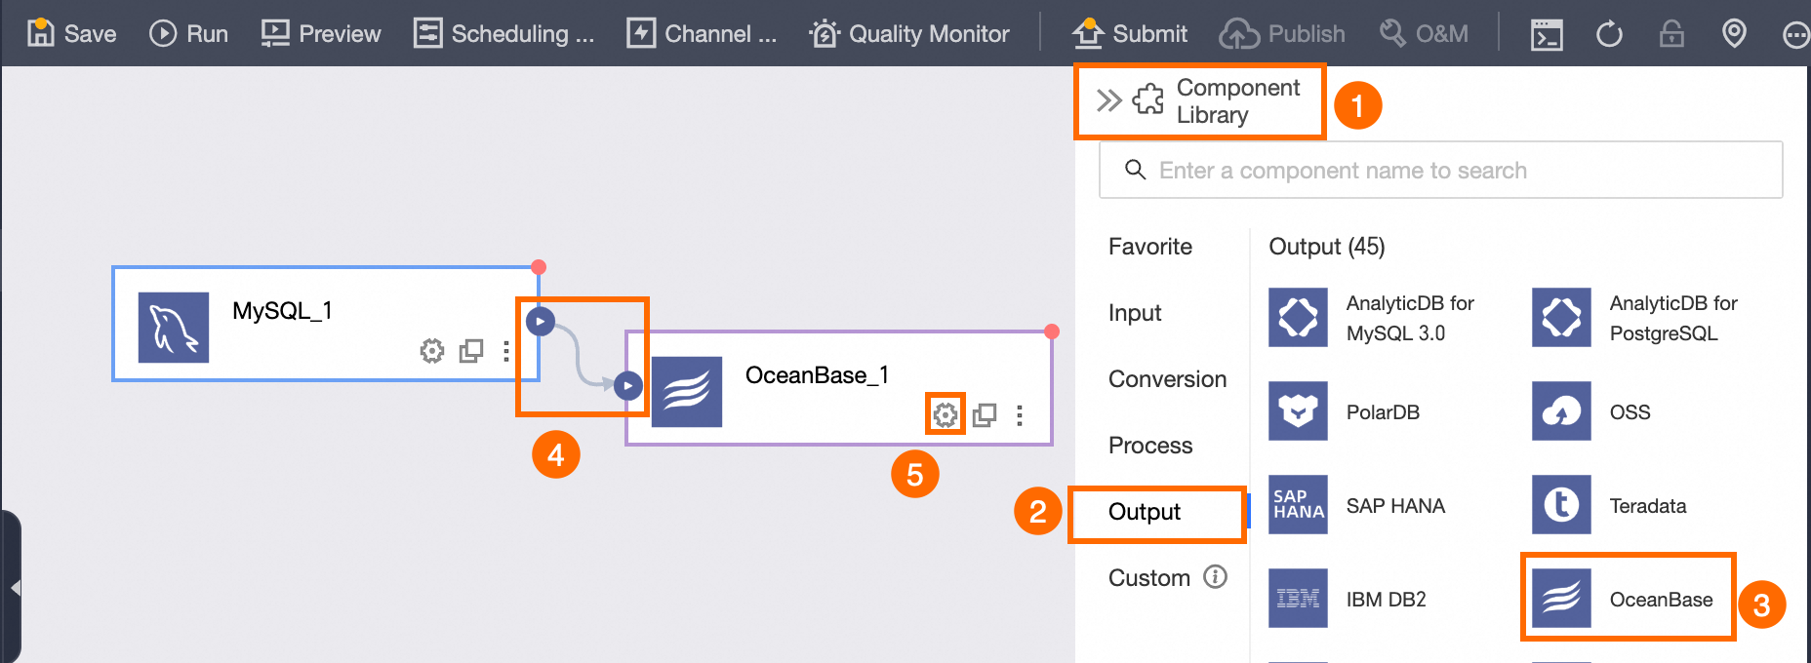Click the location pin icon
This screenshot has height=663, width=1811.
point(1734,34)
